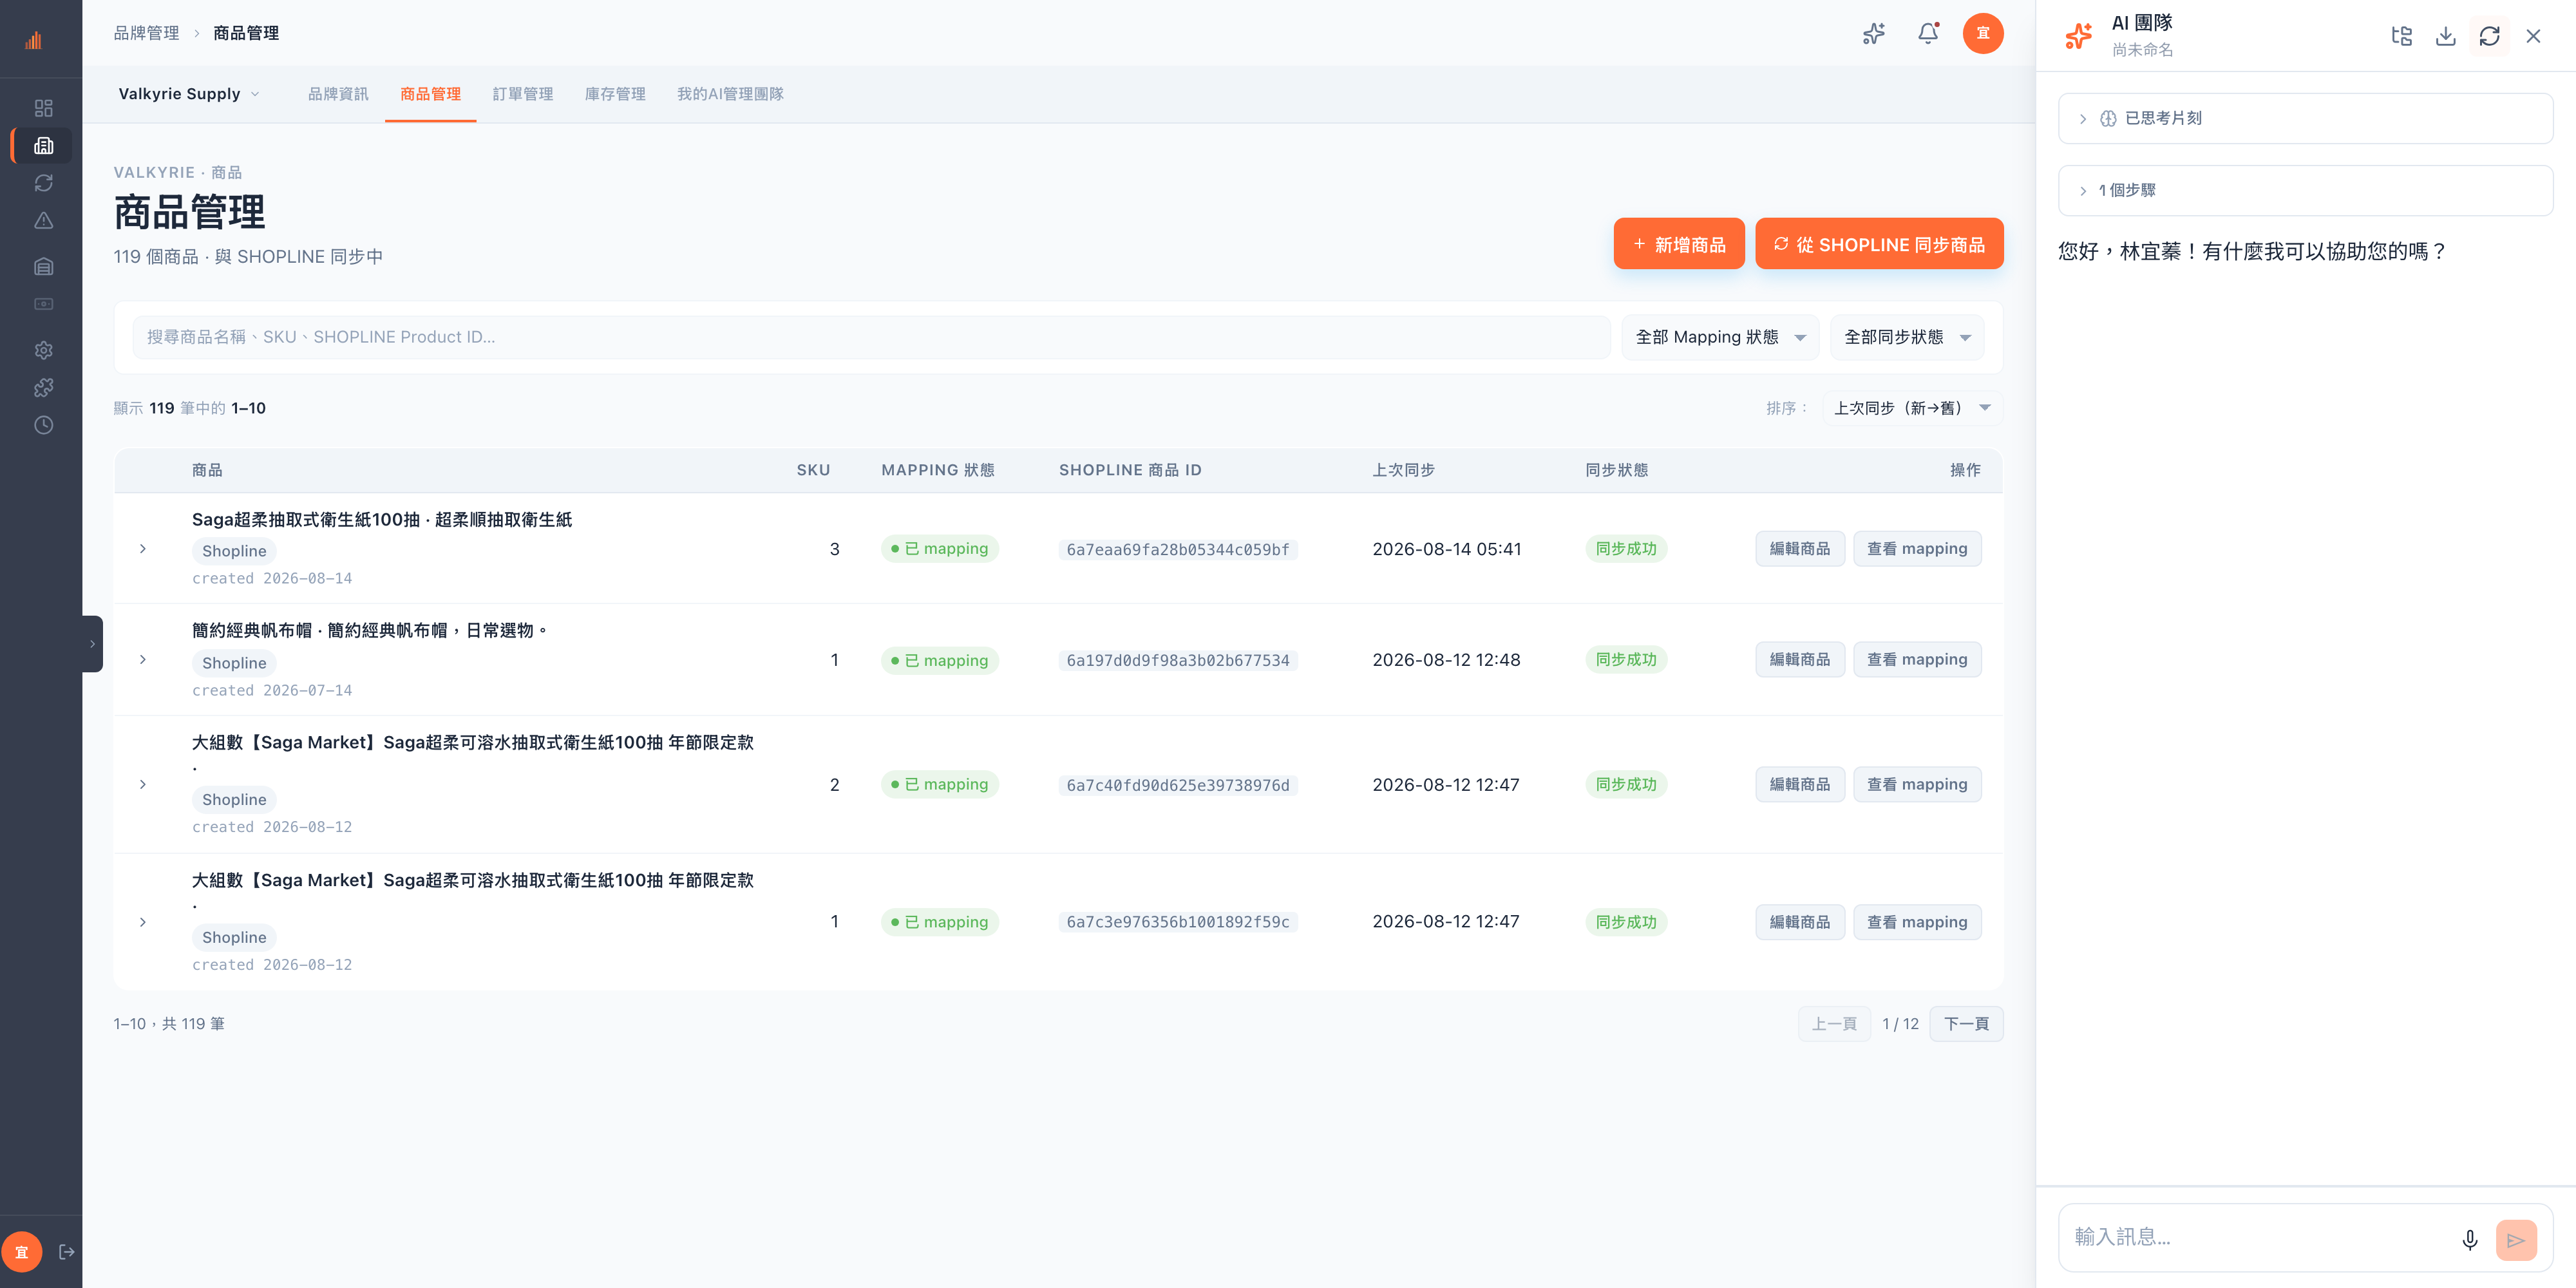Click 查看 mapping for Saga超柔抽取式衛生紙100抽 row

[1917, 549]
